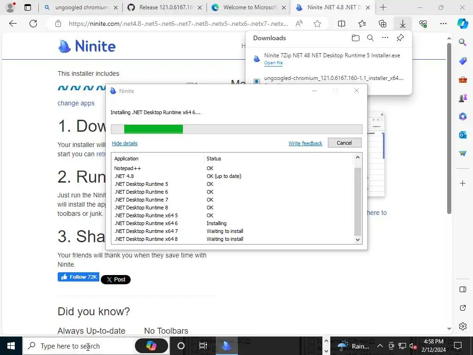Screen dimensions: 473x355
Task: Click the Ninite installation progress bar
Action: point(236,129)
